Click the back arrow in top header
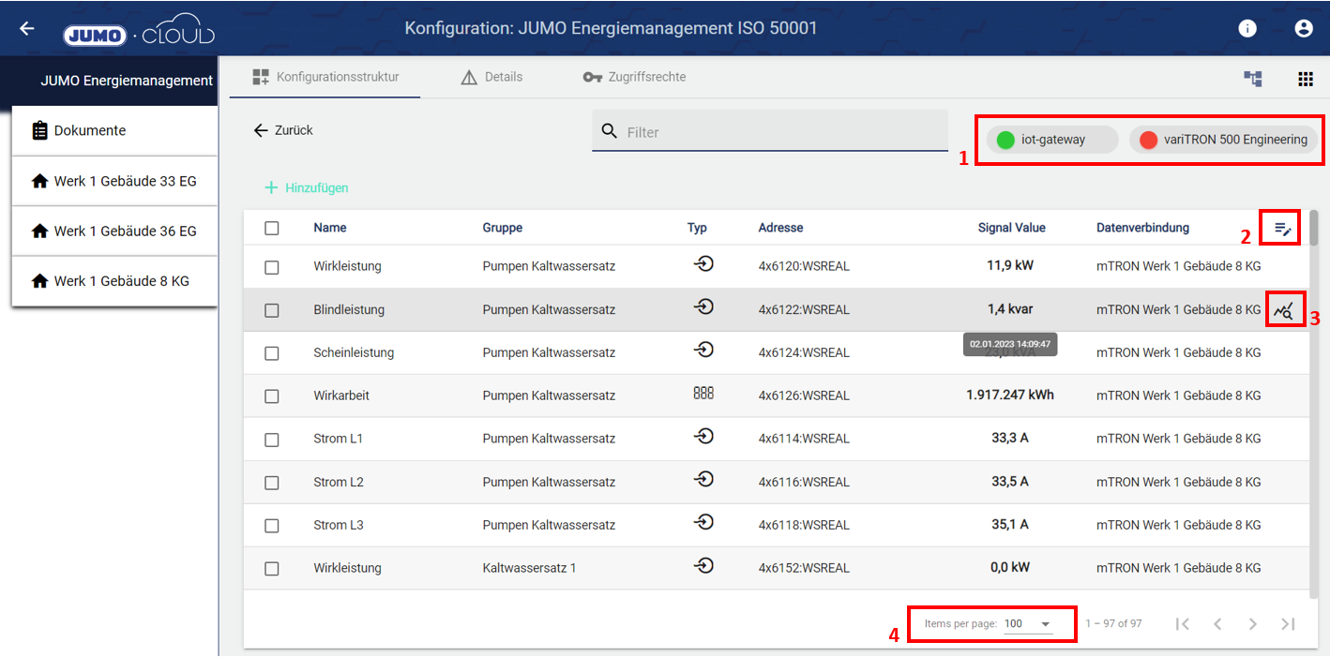 pyautogui.click(x=26, y=28)
